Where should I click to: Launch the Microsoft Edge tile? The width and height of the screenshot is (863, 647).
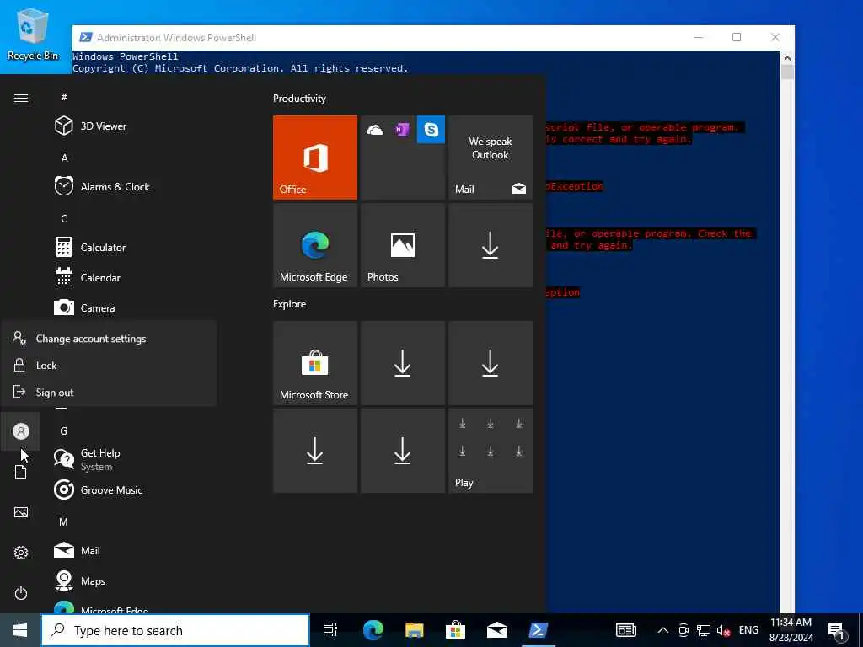(x=315, y=245)
